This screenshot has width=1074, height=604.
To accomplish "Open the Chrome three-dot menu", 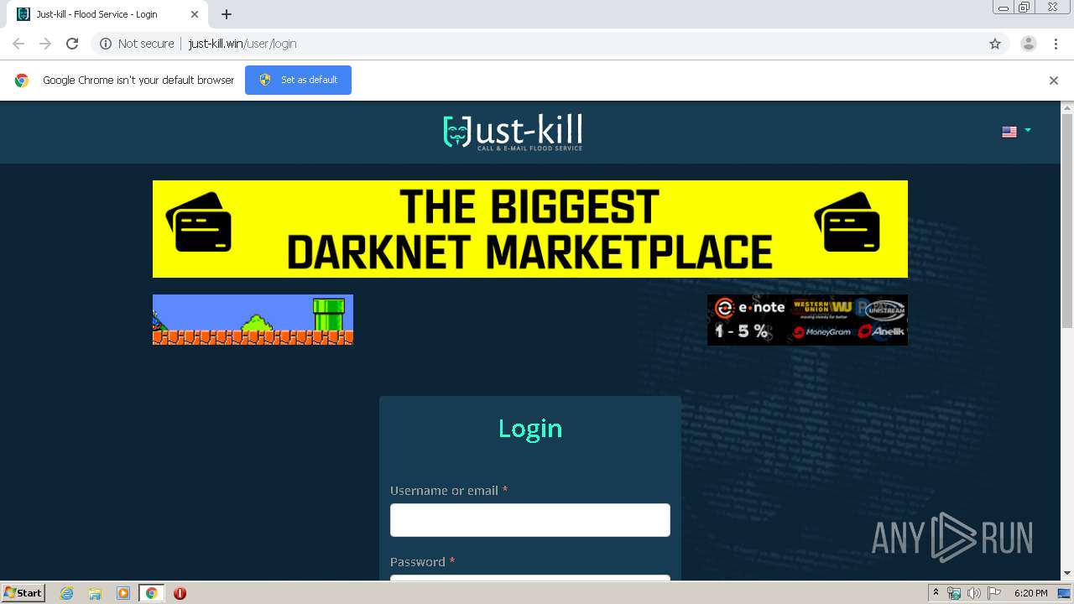I will (x=1056, y=44).
